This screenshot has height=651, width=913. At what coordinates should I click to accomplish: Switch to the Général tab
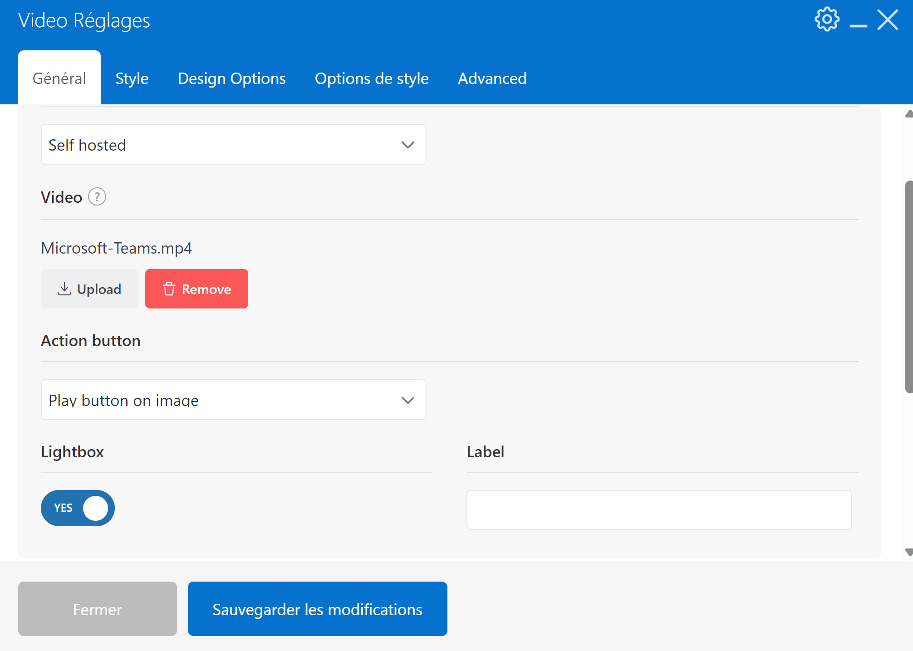pos(59,78)
